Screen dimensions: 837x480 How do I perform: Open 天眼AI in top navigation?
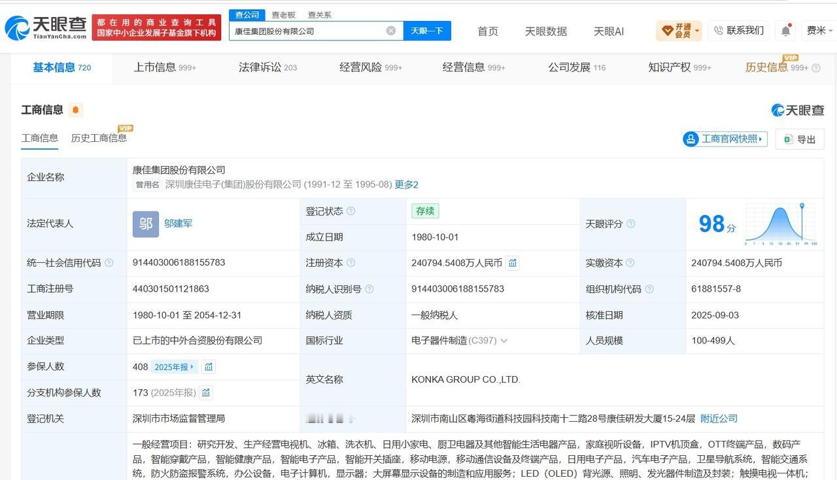pos(609,31)
